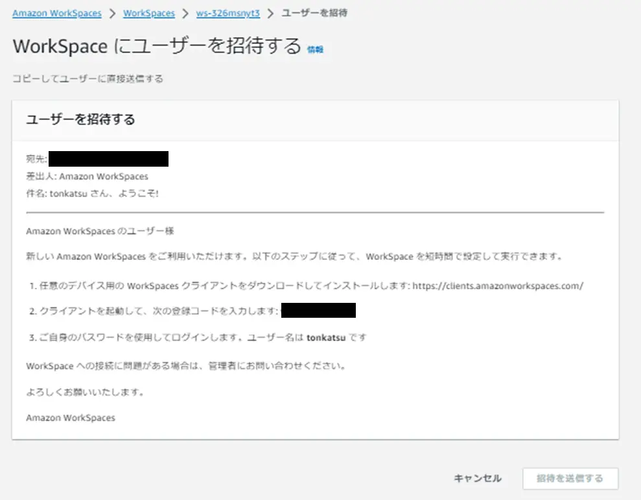Screen dimensions: 641x500
Task: Click the subtitle コピーしてユーザーに直接送信する
Action: tap(88, 78)
